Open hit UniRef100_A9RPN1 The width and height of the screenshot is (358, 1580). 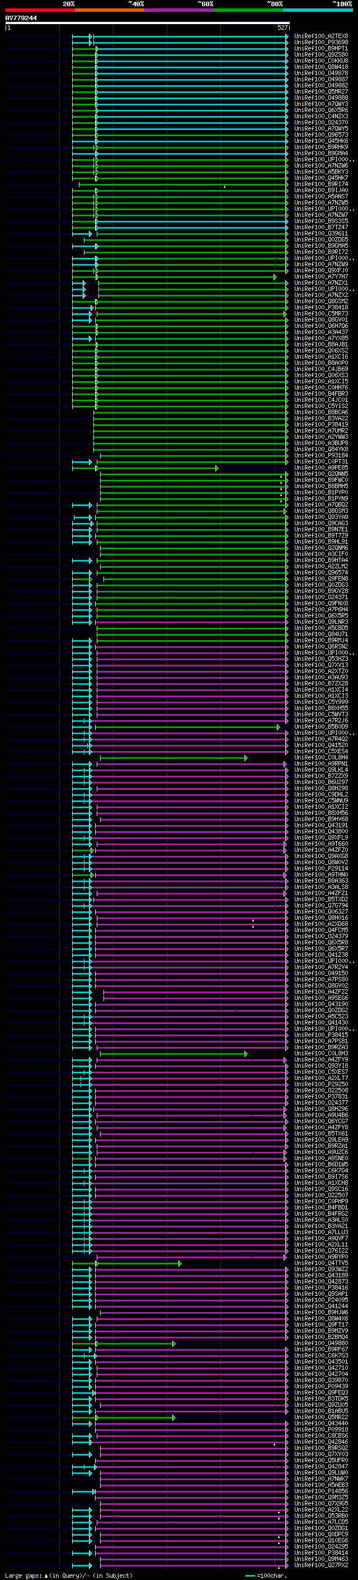coord(321,763)
